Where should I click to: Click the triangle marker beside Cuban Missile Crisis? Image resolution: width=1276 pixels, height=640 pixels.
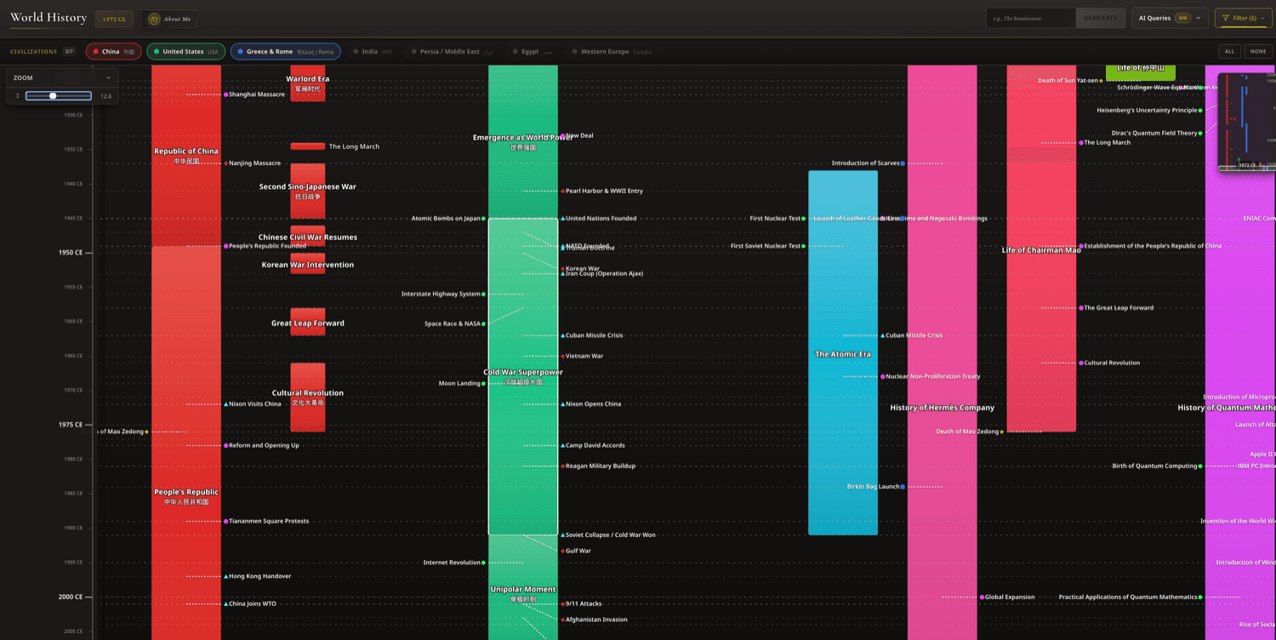561,335
